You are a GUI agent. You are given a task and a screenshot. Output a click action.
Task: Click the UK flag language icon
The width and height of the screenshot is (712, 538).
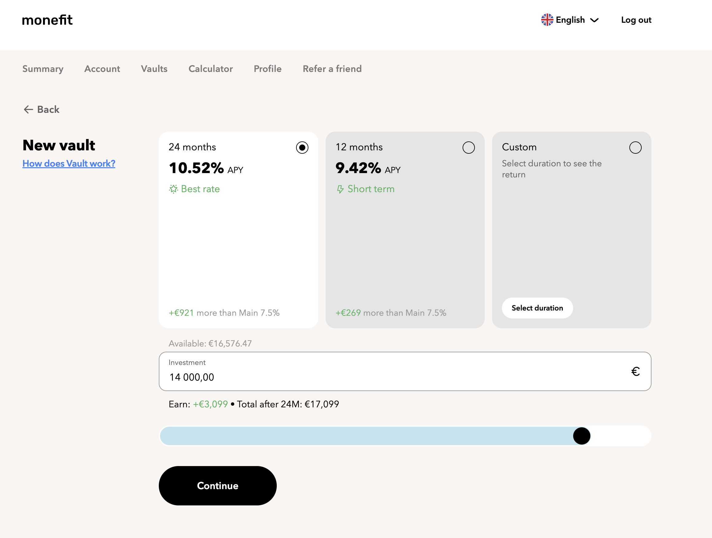pyautogui.click(x=547, y=20)
